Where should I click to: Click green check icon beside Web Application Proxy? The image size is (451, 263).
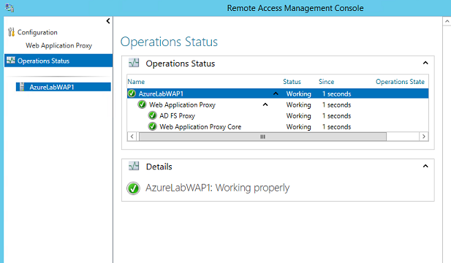[142, 104]
